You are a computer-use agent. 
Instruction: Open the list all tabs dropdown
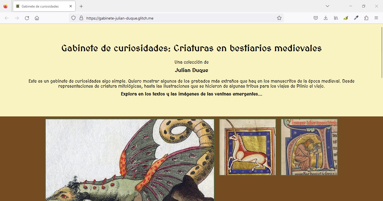pos(327,6)
